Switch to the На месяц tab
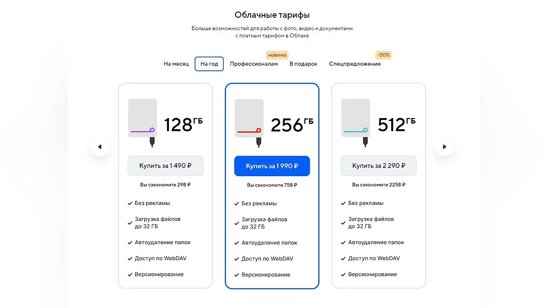Viewport: 548px width, 308px height. pos(176,64)
